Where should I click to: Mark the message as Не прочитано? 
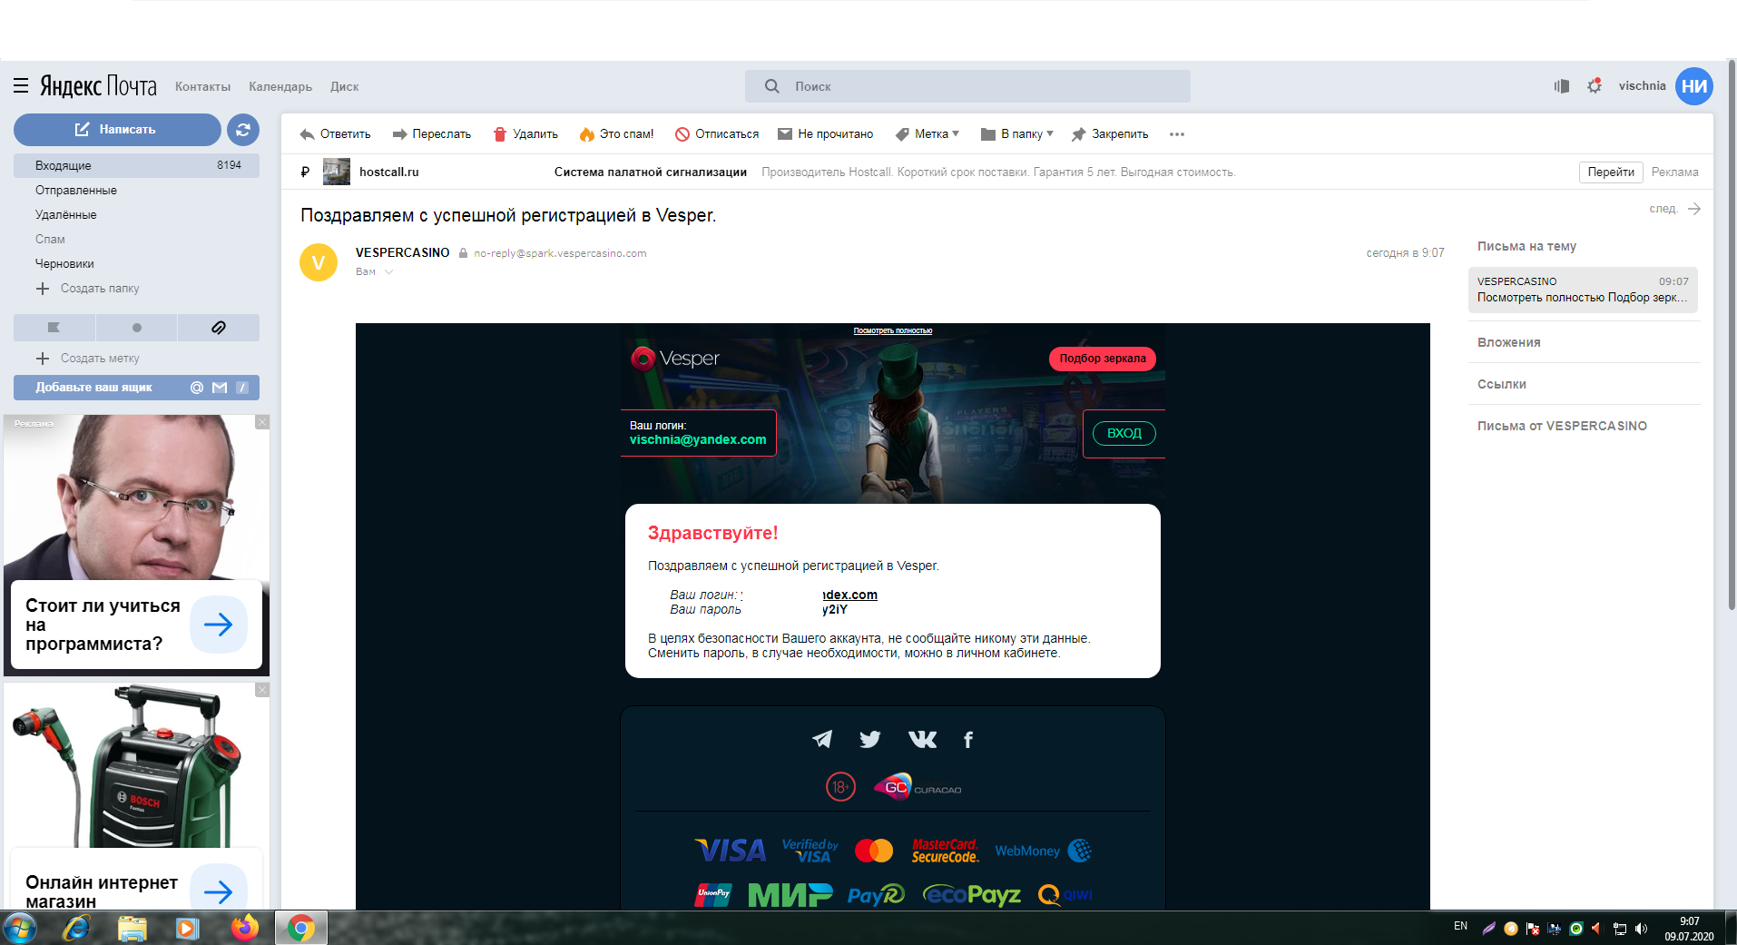click(x=825, y=134)
